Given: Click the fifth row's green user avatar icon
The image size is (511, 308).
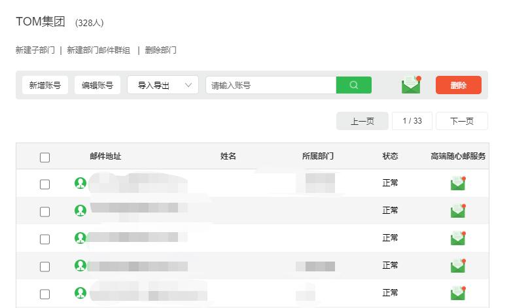Looking at the screenshot, I should [80, 293].
